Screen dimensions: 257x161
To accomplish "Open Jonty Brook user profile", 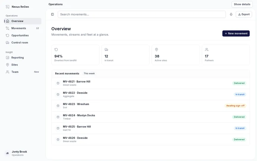I will click(23, 153).
